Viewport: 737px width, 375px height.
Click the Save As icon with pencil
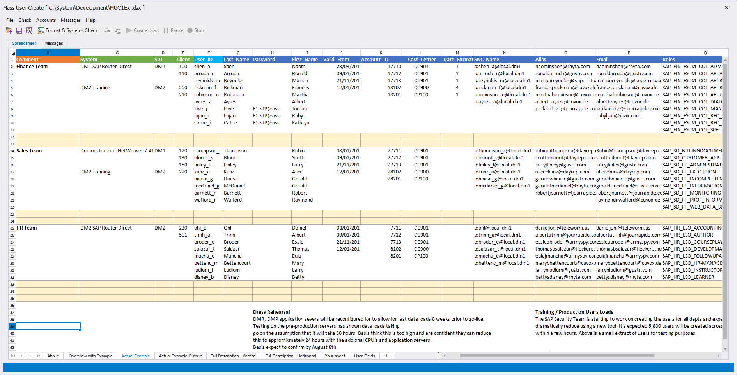(29, 30)
